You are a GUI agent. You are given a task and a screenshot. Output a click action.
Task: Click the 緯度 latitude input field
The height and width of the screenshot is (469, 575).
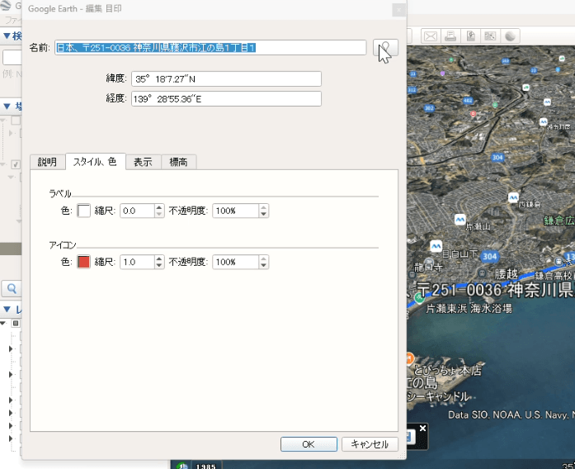(x=225, y=79)
